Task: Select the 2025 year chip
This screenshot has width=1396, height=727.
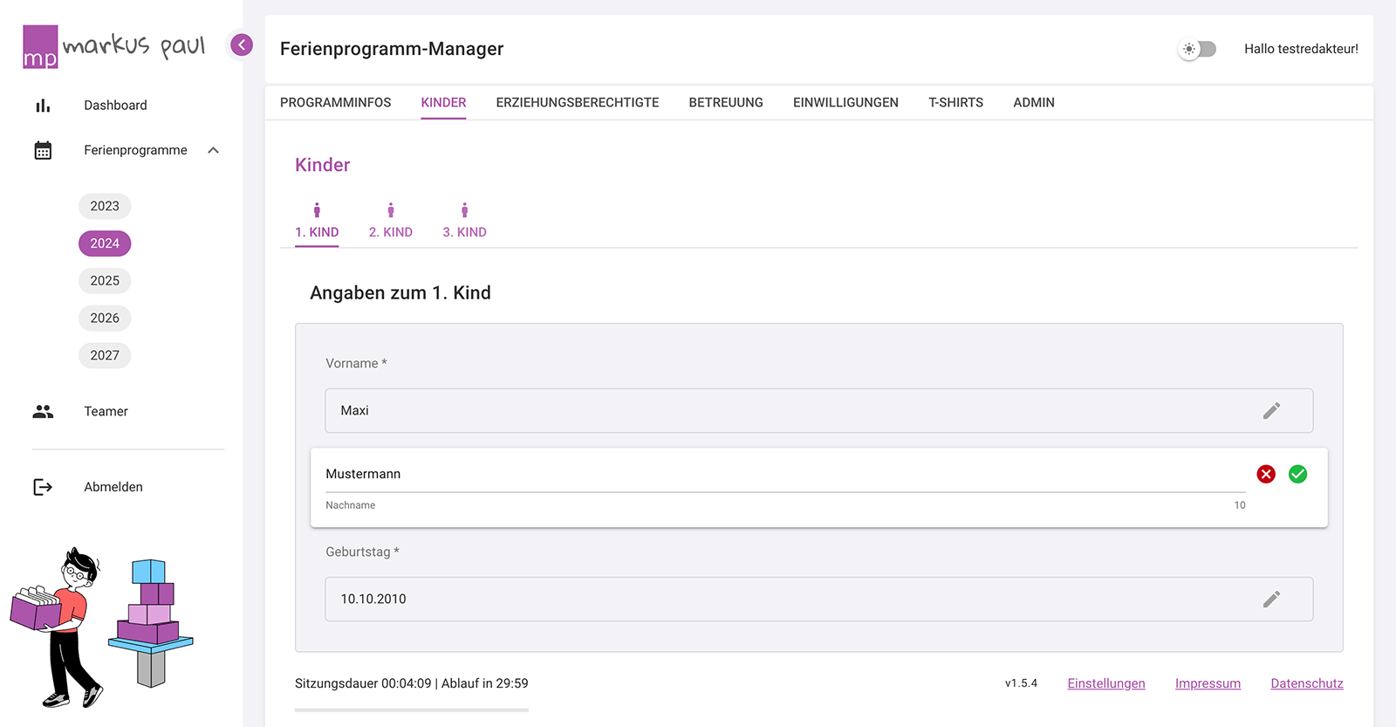Action: 105,281
